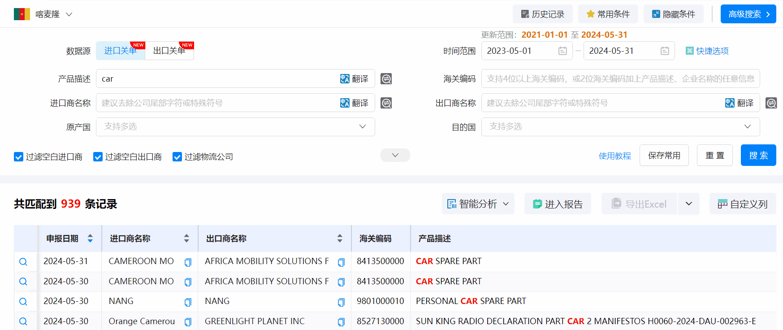Screen dimensions: 783x330
Task: Expand more filters with the chevron toggle
Action: (x=395, y=155)
